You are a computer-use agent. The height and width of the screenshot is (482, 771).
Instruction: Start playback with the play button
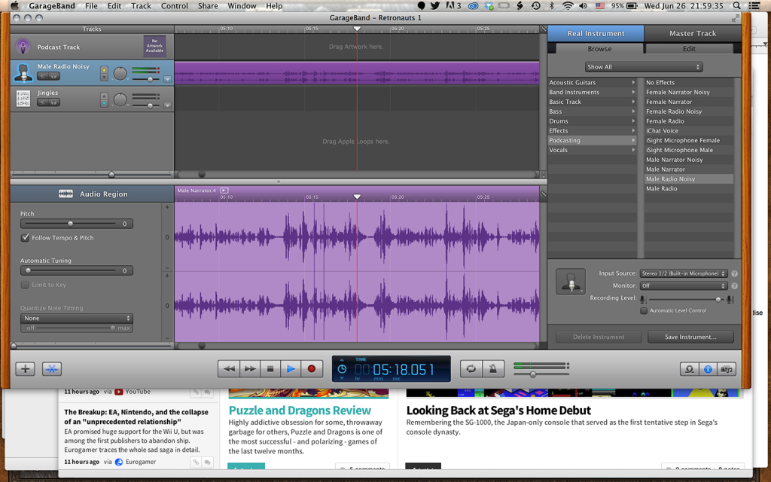(291, 369)
